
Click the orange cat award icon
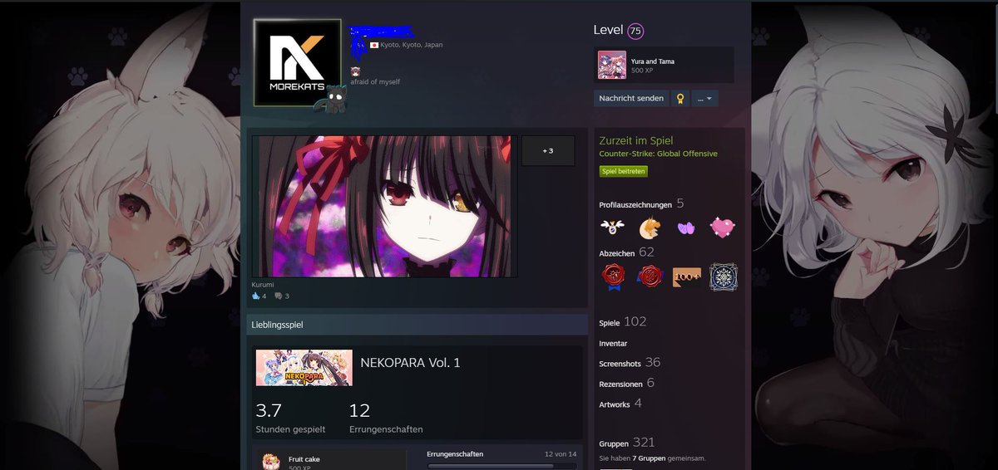point(650,227)
